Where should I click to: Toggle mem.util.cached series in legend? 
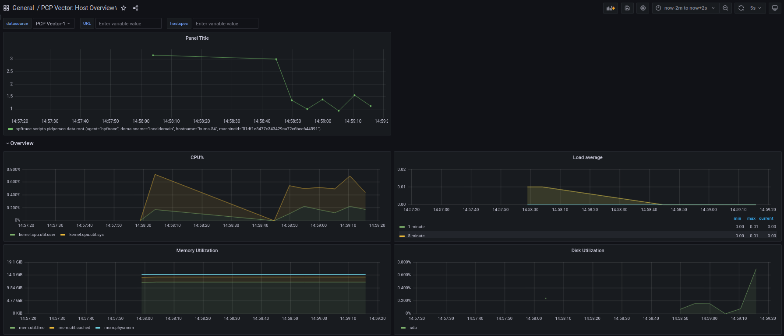tap(74, 328)
